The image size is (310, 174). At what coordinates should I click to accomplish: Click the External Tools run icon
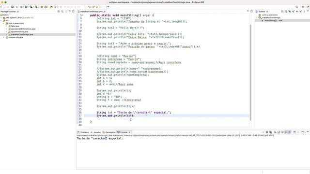click(36, 7)
